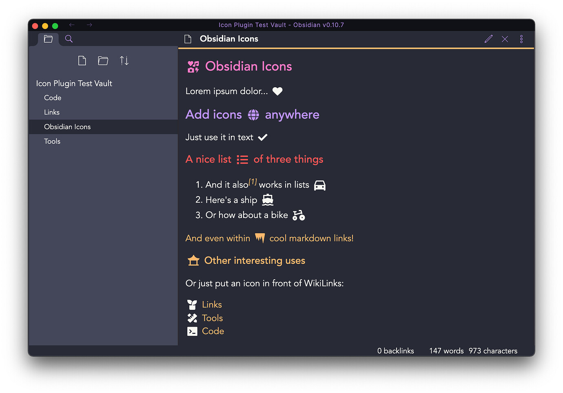Screen dimensions: 563x393
Task: Open the Tools WikiLink
Action: coord(212,318)
